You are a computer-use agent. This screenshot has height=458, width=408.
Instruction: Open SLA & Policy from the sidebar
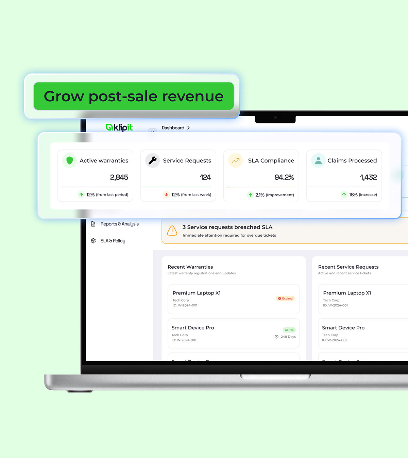tap(113, 241)
